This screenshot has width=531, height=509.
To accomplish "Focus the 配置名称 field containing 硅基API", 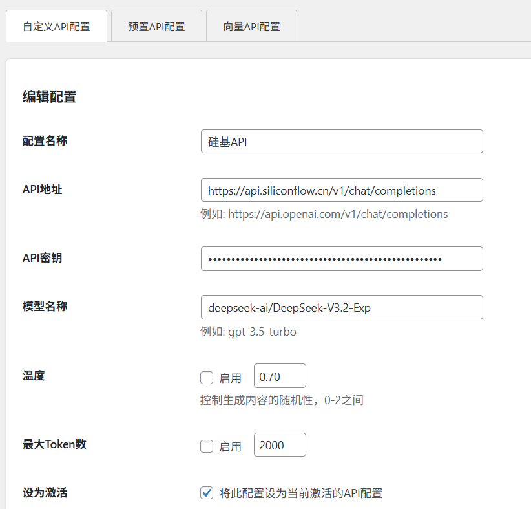I will pyautogui.click(x=342, y=142).
